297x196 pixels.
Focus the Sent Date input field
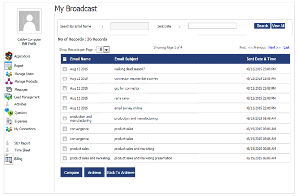click(x=212, y=26)
